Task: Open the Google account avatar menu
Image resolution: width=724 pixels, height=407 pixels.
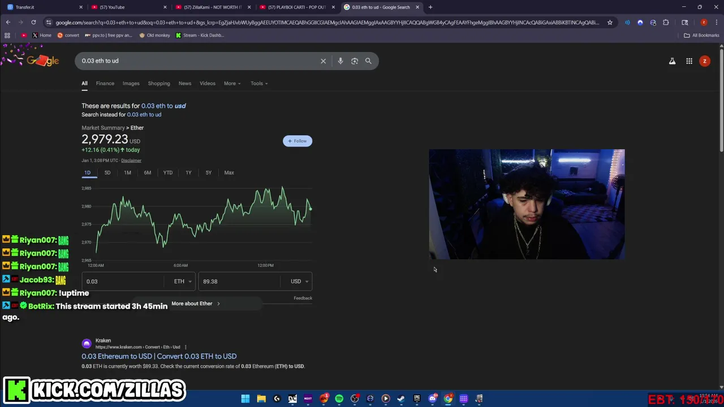Action: point(704,61)
